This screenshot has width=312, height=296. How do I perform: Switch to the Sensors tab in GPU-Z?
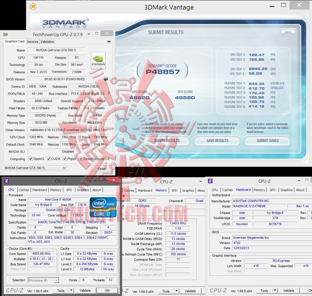pos(32,42)
